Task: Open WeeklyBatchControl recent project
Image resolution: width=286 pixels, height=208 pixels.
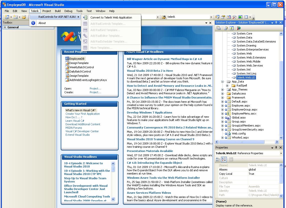Action: [81, 67]
